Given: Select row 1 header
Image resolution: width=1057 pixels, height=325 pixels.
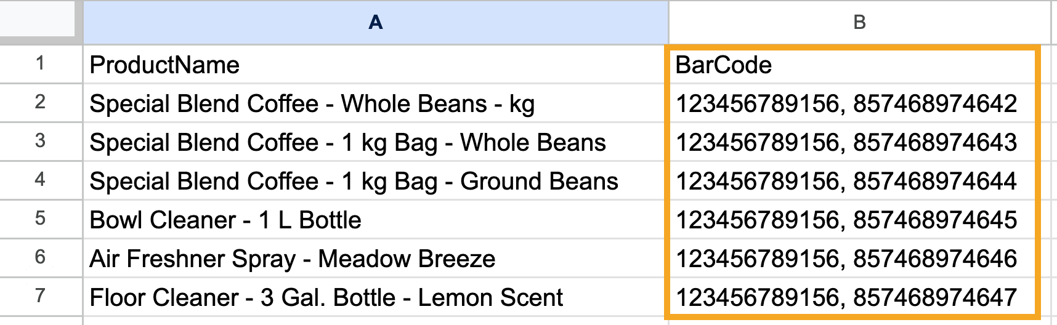Looking at the screenshot, I should (x=41, y=64).
